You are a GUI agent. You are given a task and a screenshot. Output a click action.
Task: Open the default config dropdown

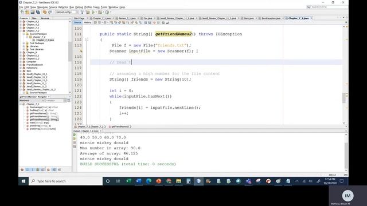tap(67, 12)
